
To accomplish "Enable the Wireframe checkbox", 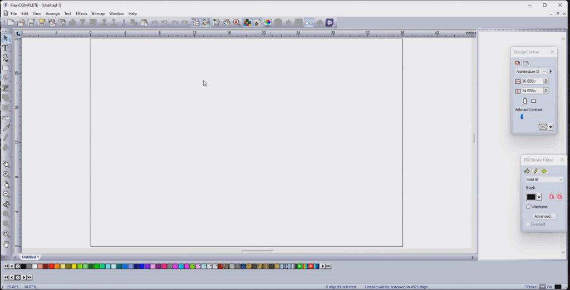I will pos(528,207).
